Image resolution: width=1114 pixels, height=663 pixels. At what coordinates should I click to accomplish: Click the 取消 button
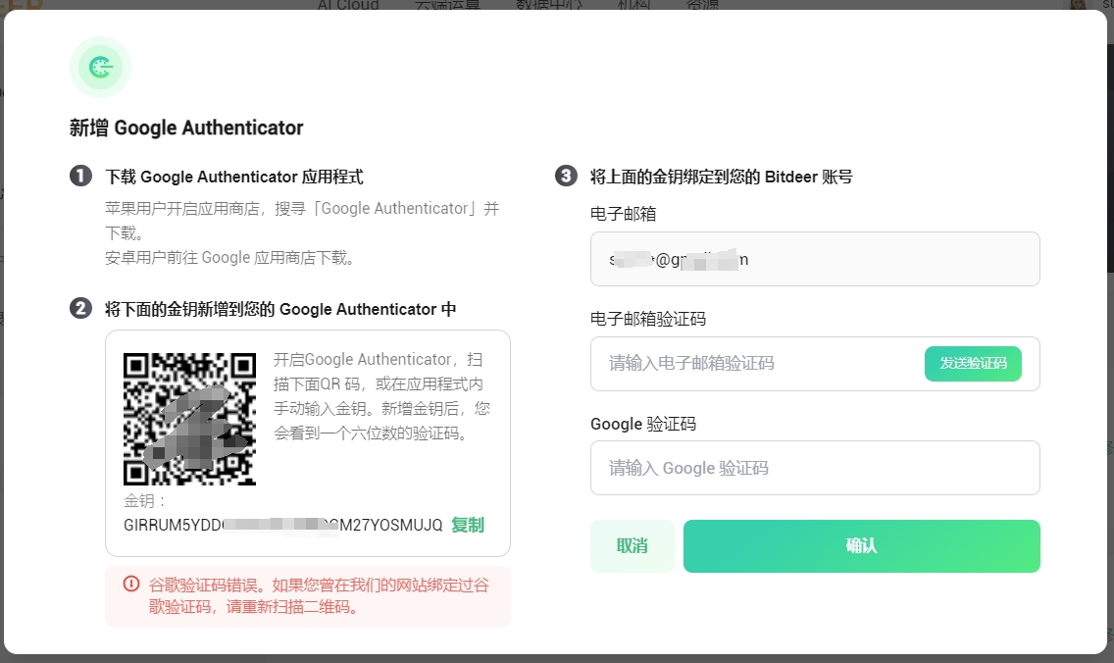(633, 545)
